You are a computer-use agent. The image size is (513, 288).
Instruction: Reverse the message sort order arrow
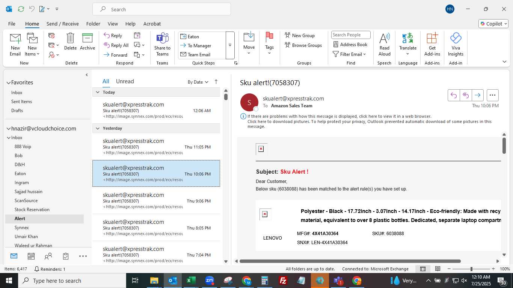[x=216, y=82]
